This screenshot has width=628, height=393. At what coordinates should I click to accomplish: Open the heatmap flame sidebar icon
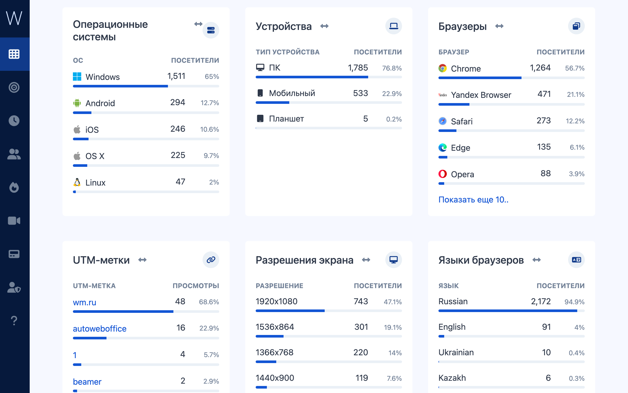point(14,187)
